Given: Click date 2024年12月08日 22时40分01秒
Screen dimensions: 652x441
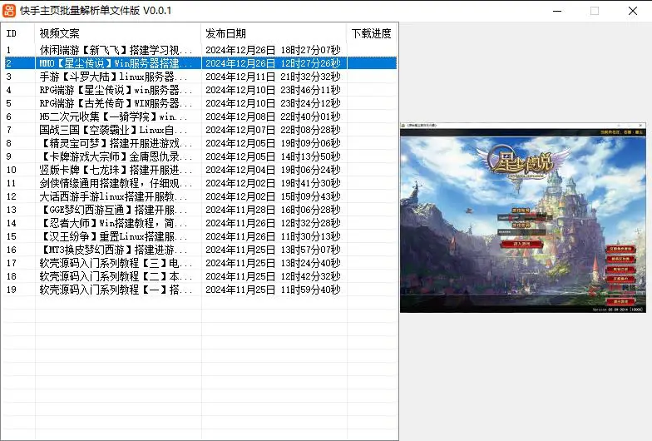Looking at the screenshot, I should (x=273, y=116).
